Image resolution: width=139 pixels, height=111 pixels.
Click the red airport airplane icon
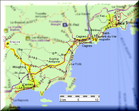pyautogui.click(x=16, y=91)
